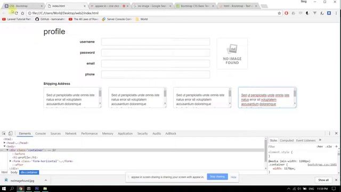Open Windows taskbar search

click(x=12, y=188)
